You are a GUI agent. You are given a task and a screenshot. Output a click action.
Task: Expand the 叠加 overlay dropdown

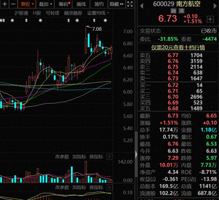pyautogui.click(x=45, y=4)
